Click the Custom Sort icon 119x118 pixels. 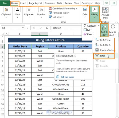tap(97, 50)
